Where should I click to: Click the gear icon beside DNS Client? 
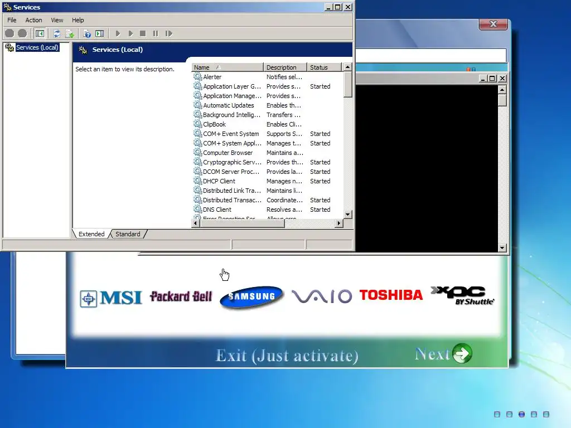(197, 209)
